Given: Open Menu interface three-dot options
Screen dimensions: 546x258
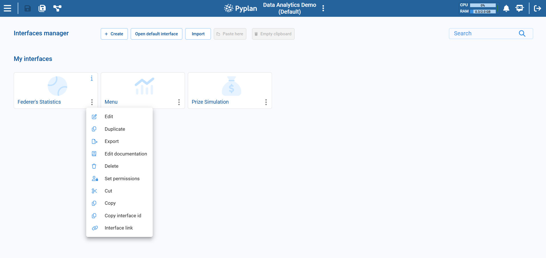Looking at the screenshot, I should click(179, 102).
